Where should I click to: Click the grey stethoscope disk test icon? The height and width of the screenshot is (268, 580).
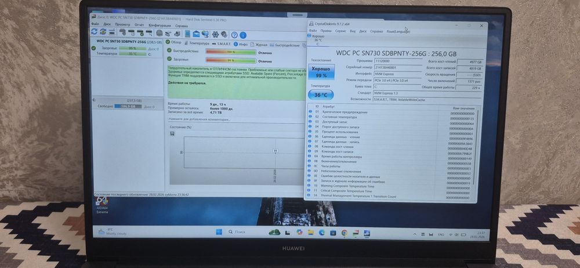point(122,32)
